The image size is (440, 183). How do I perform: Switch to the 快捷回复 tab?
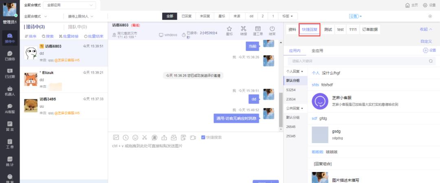click(310, 29)
